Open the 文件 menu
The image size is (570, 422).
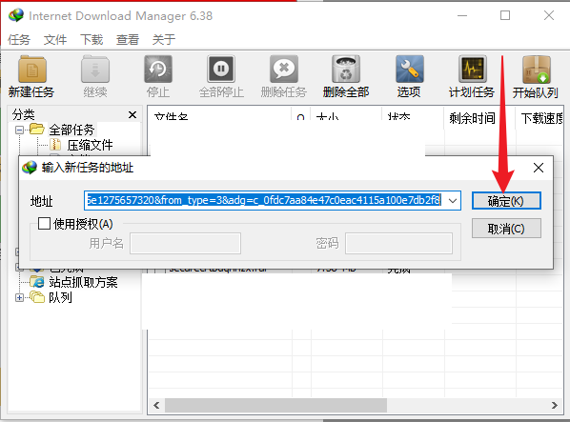pyautogui.click(x=55, y=39)
